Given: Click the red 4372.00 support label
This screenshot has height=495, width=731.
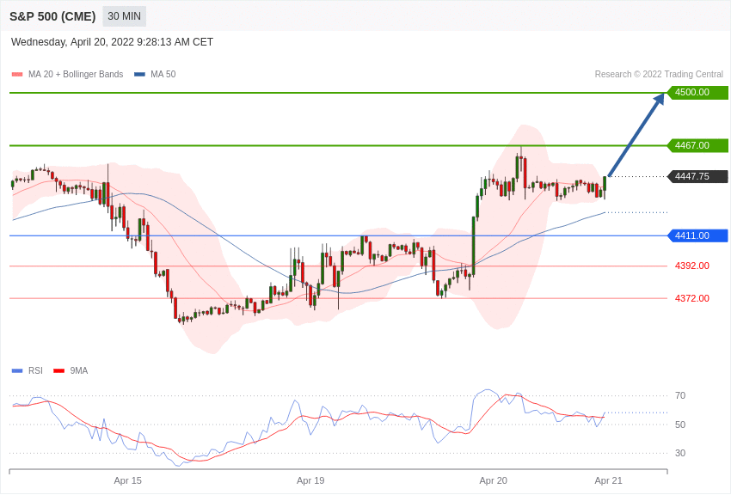Looking at the screenshot, I should pyautogui.click(x=691, y=298).
